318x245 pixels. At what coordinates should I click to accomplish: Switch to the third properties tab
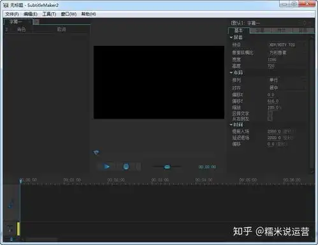(x=282, y=31)
